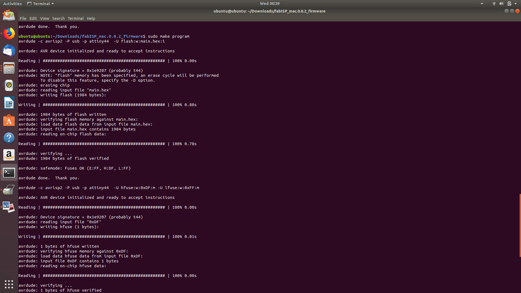Click the battery status icon

tap(509, 4)
